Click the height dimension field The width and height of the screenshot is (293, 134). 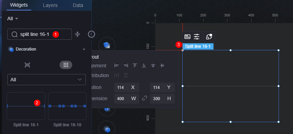162,99
